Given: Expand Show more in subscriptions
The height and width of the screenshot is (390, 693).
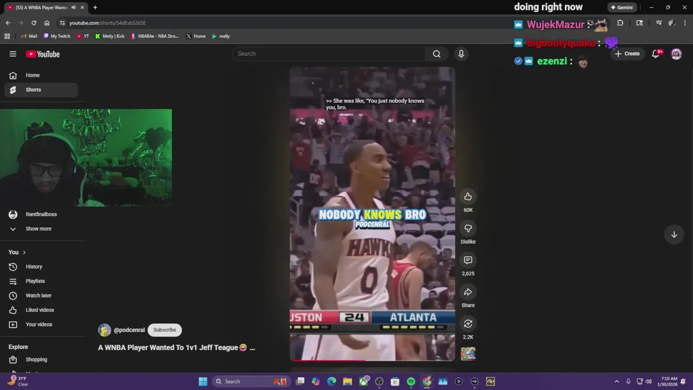Looking at the screenshot, I should point(38,229).
